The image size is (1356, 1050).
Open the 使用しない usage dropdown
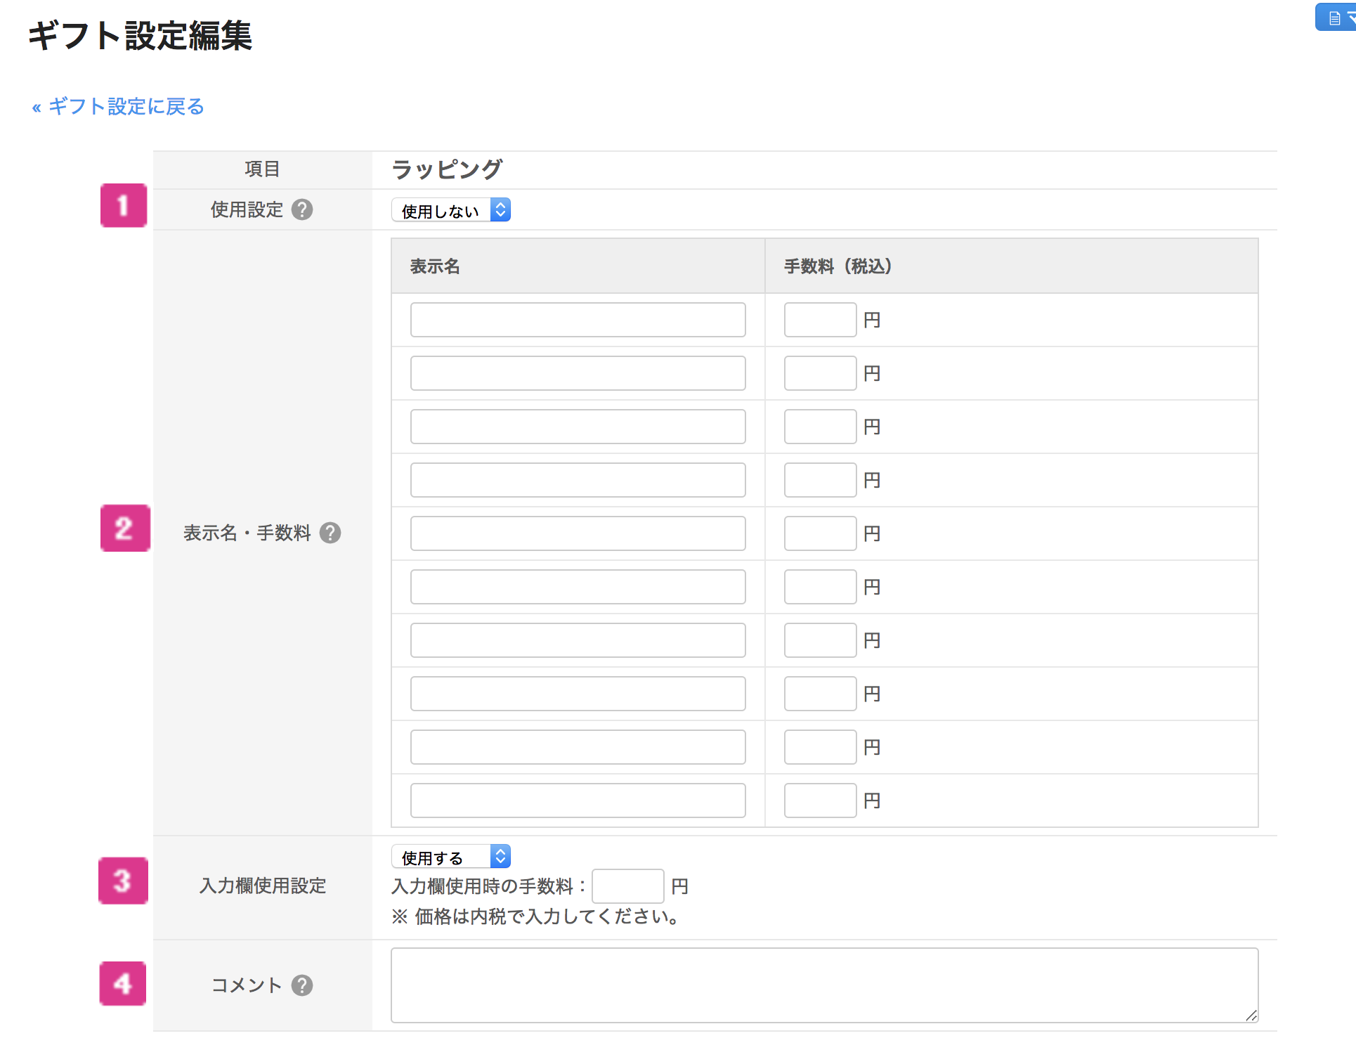[451, 210]
